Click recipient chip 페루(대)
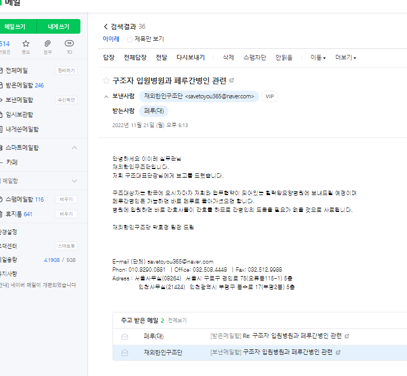The width and height of the screenshot is (407, 376). coord(154,111)
